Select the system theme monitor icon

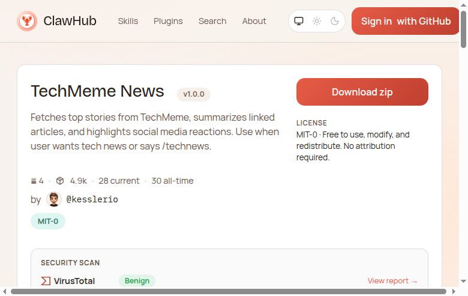(x=299, y=22)
